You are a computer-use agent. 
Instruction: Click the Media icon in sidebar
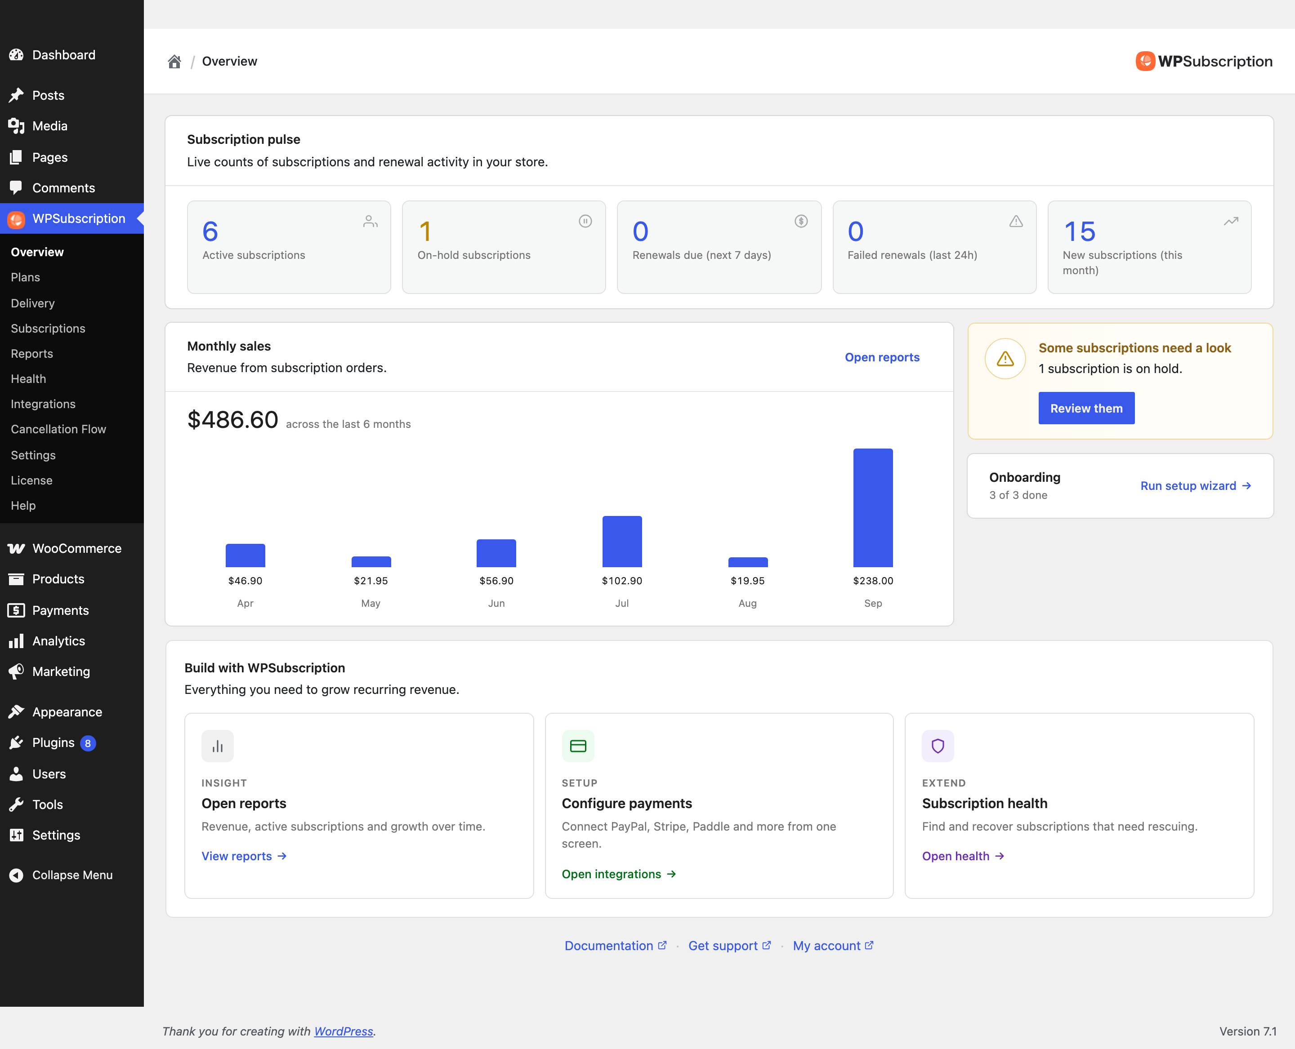16,126
